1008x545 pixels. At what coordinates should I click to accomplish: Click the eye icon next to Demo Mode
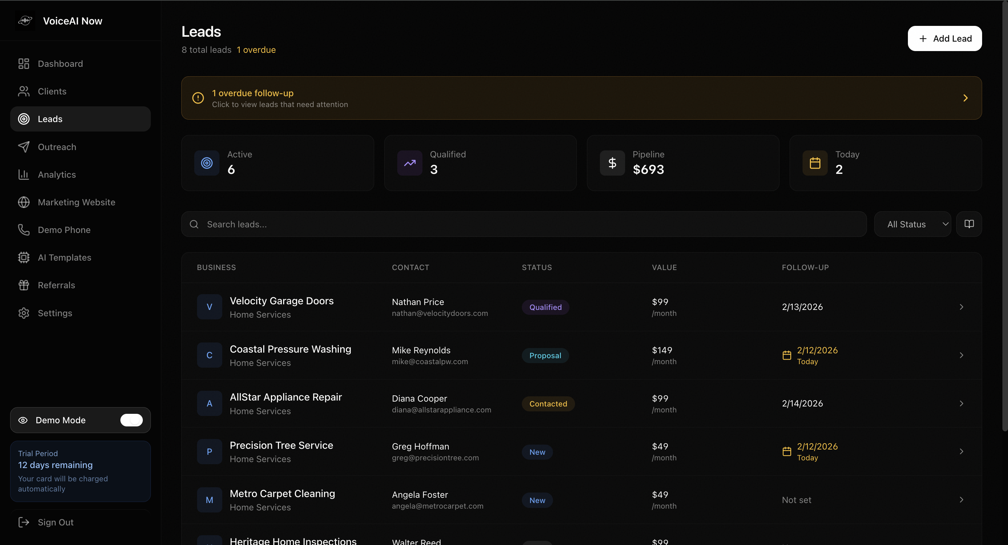(23, 420)
